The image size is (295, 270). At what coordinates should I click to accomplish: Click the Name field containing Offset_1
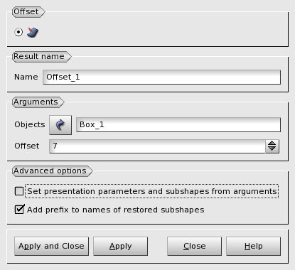pos(161,77)
